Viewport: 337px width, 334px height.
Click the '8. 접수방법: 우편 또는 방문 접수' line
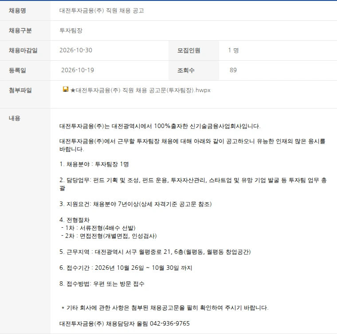click(102, 284)
